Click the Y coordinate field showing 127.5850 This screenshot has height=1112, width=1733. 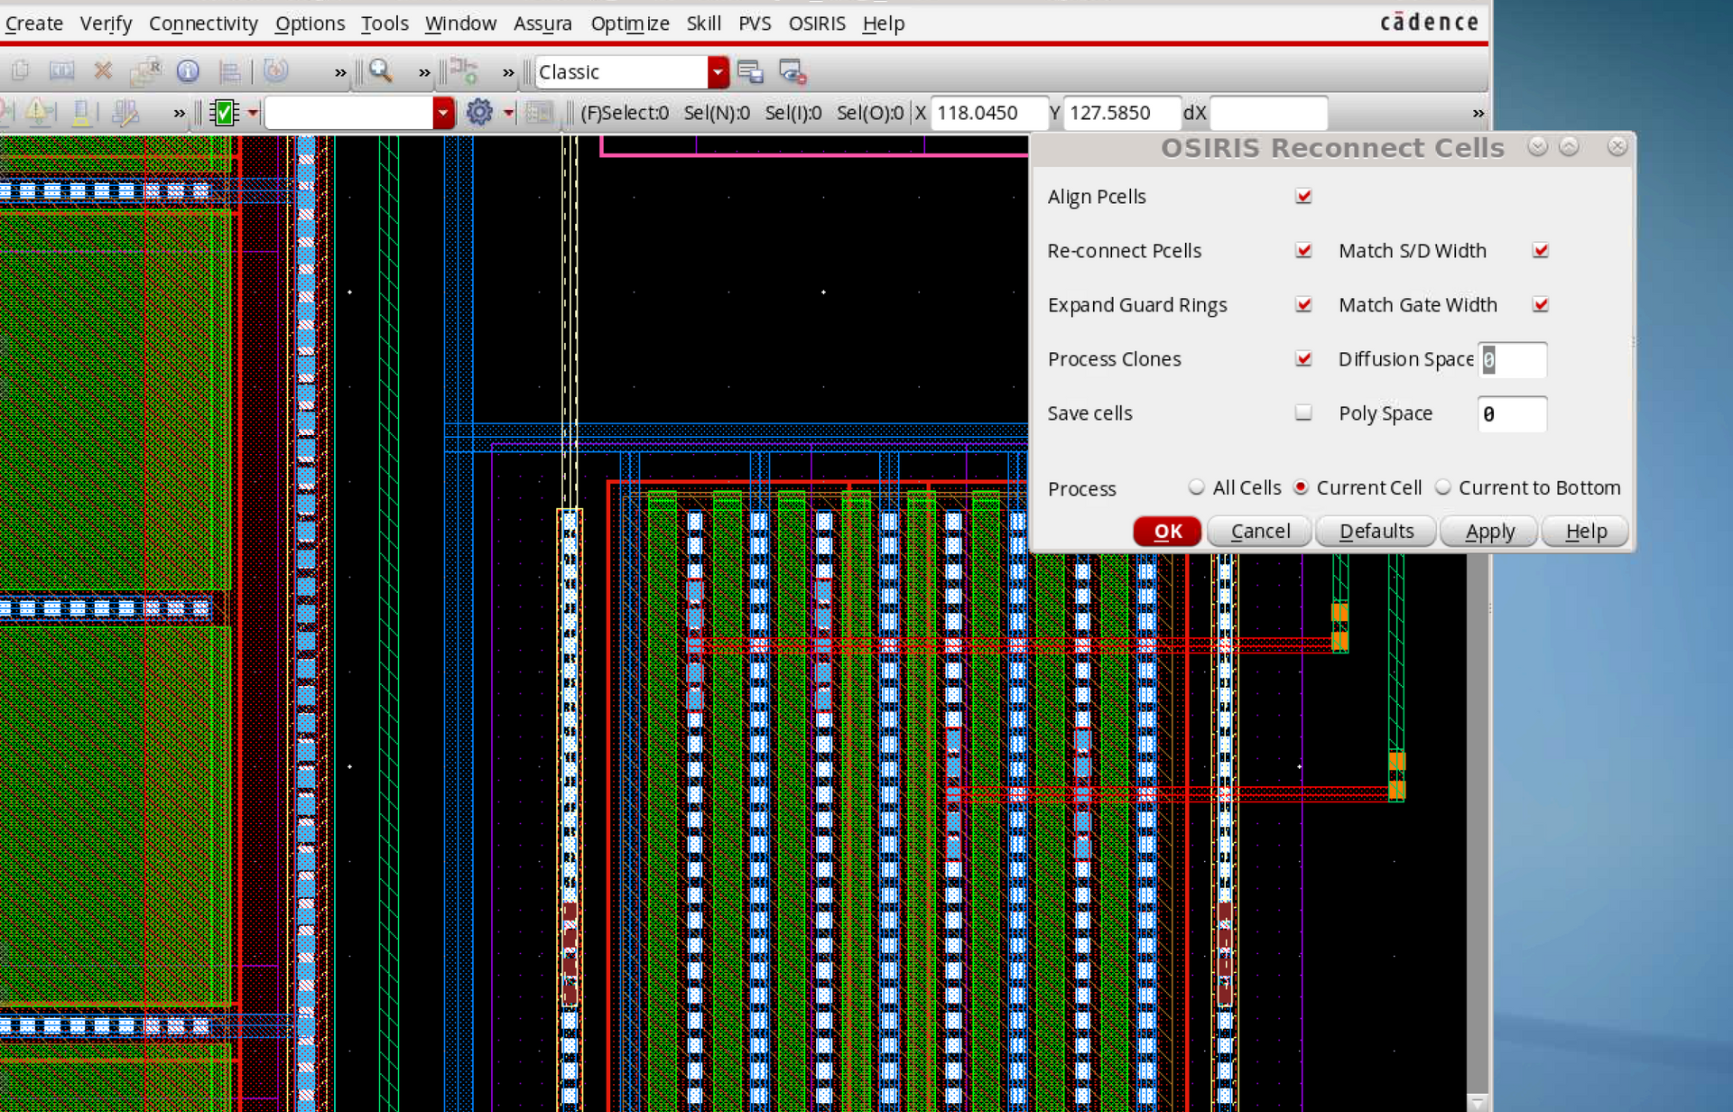pyautogui.click(x=1122, y=113)
